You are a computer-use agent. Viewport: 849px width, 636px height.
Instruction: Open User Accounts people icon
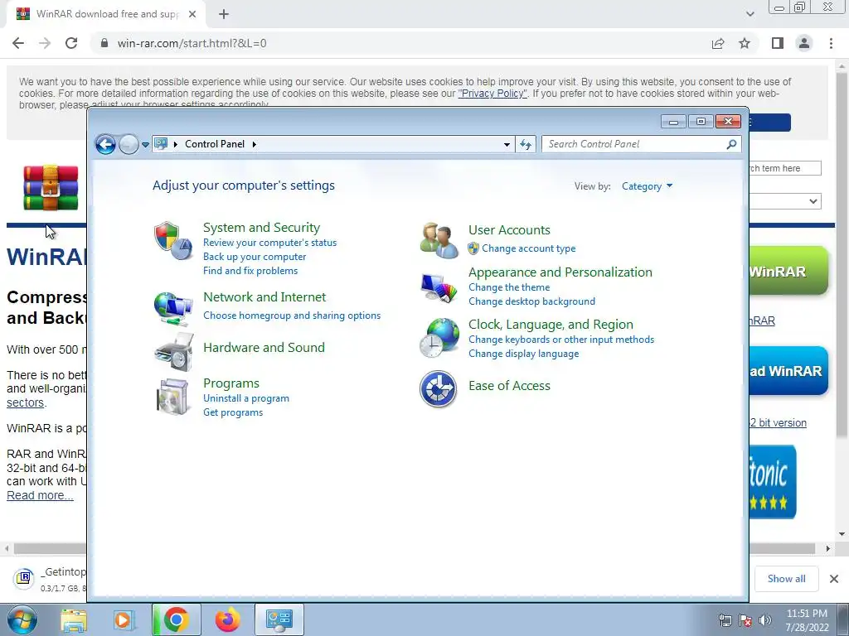point(439,240)
